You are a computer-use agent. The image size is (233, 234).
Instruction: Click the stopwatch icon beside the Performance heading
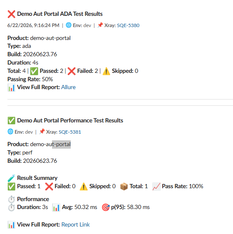(11, 199)
